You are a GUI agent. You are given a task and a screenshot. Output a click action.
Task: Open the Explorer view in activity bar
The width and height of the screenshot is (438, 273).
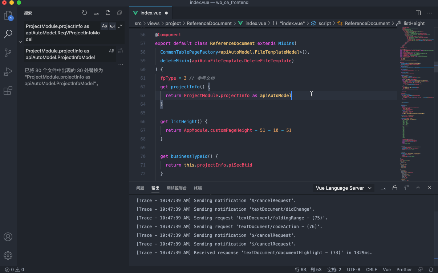pyautogui.click(x=8, y=16)
